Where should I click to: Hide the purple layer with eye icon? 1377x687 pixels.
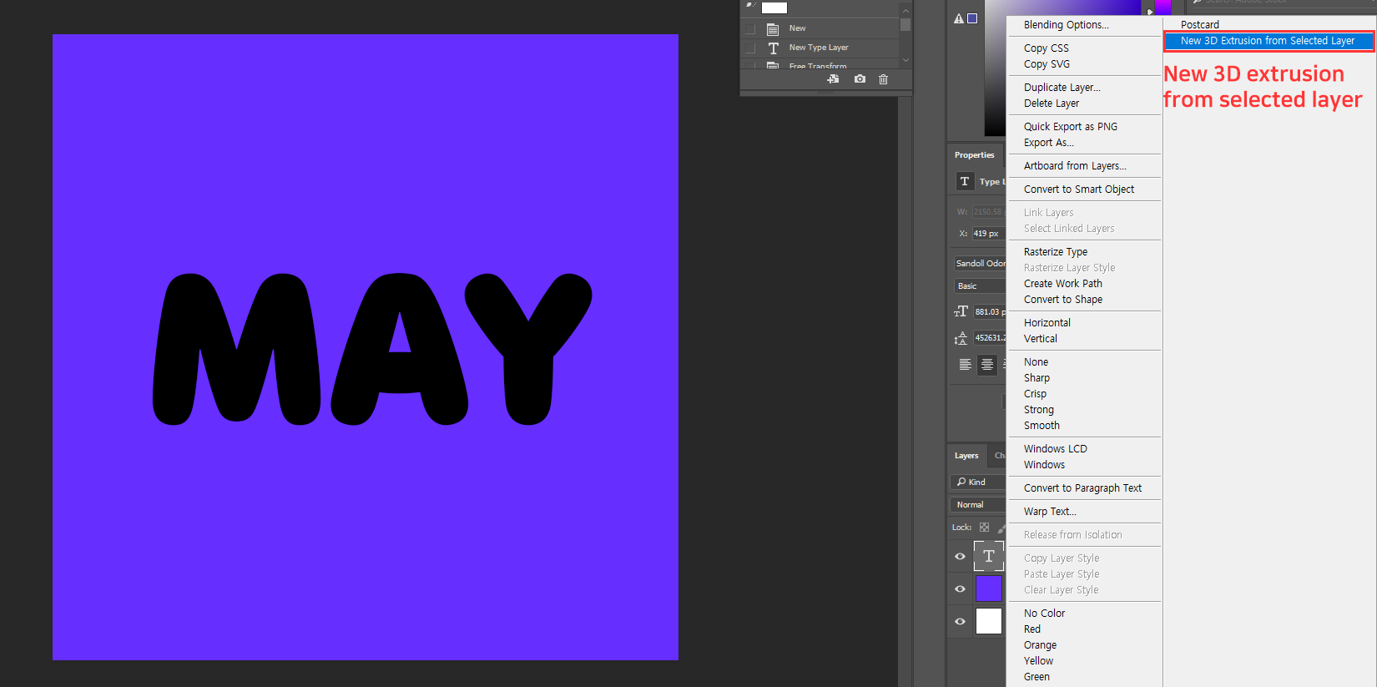960,588
